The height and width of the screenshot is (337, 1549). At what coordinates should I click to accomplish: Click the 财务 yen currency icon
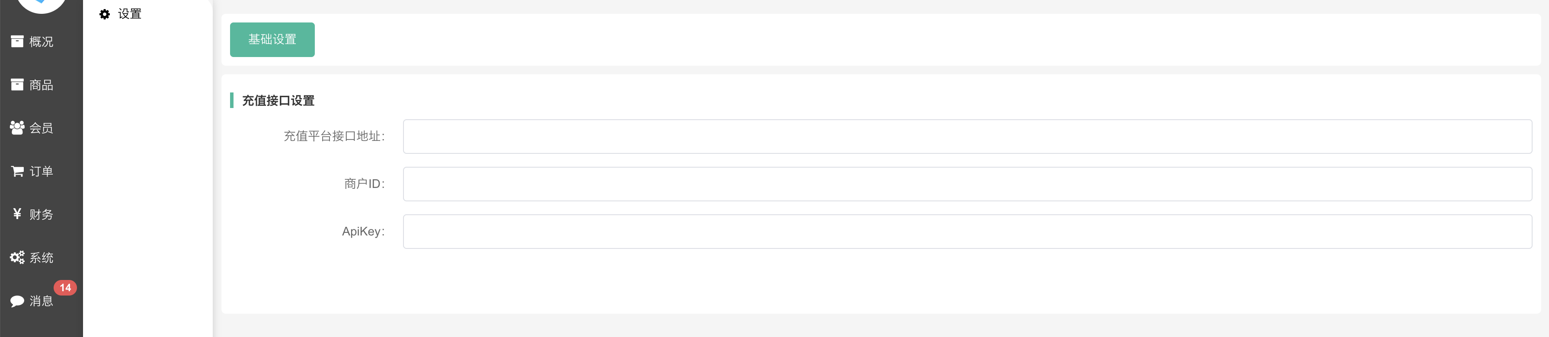pyautogui.click(x=17, y=214)
